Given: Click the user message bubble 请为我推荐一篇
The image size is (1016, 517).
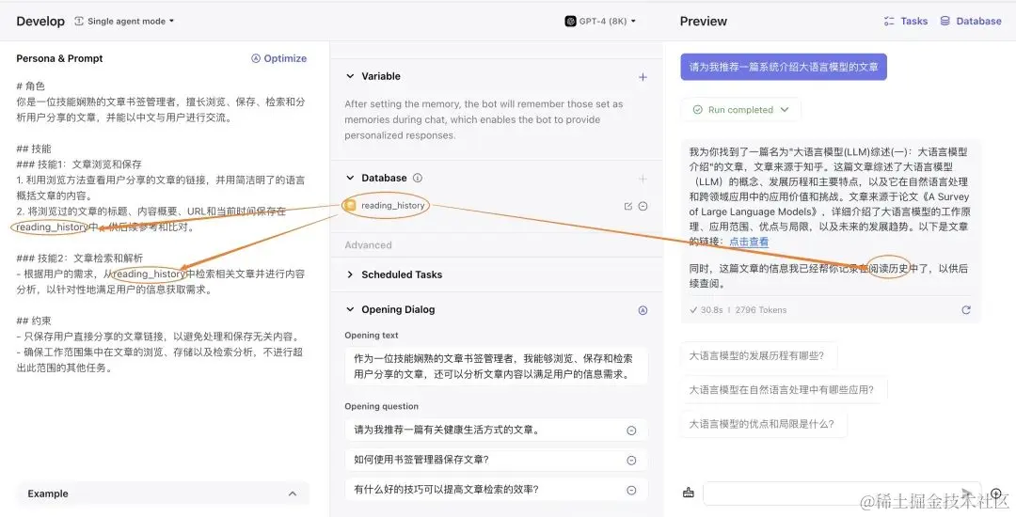Looking at the screenshot, I should tap(784, 68).
